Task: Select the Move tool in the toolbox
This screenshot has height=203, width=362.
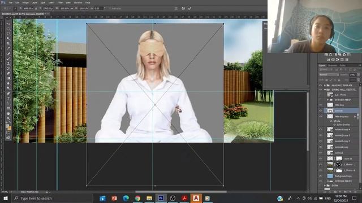Action: point(8,24)
